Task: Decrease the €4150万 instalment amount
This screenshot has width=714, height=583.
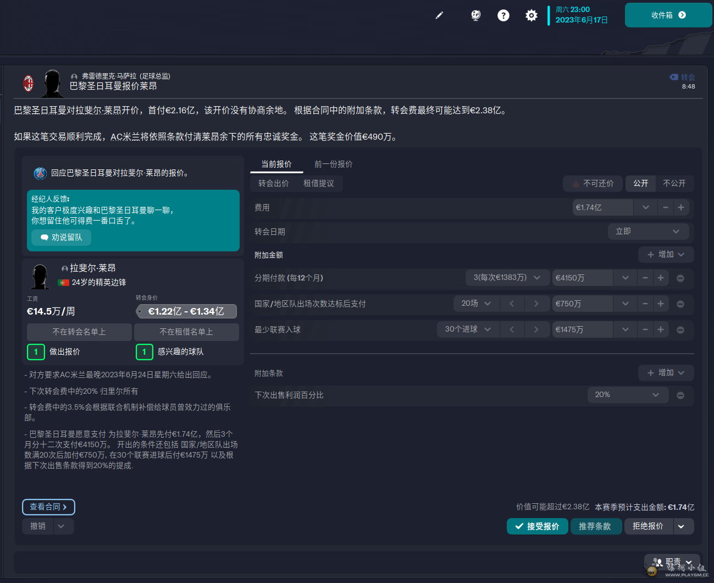Action: (645, 278)
